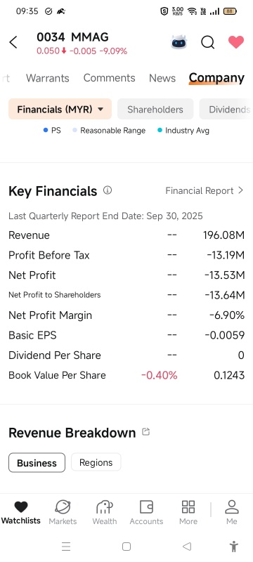Select the Business breakdown option
The height and width of the screenshot is (562, 253).
[x=37, y=463]
